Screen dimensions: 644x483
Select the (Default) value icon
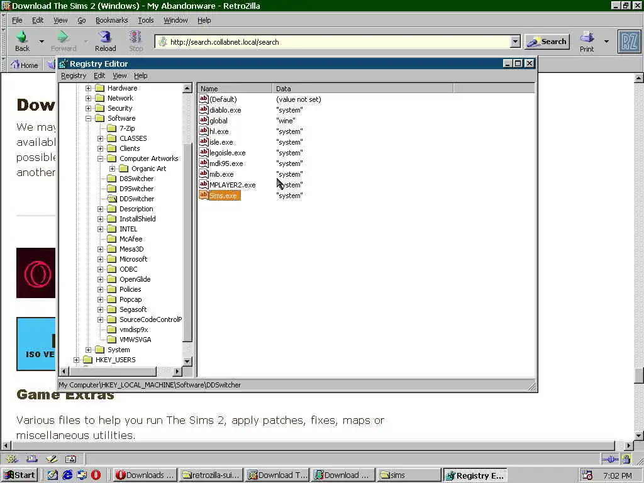pos(204,99)
